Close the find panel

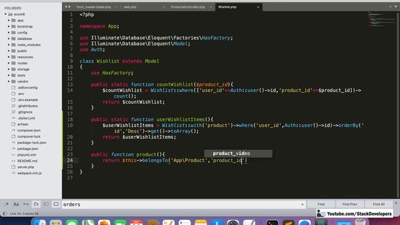click(x=396, y=202)
